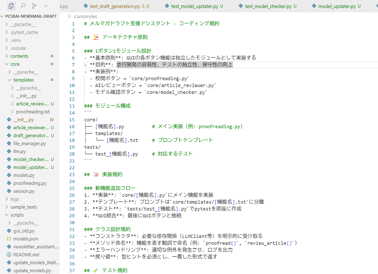This screenshot has height=274, width=378.
Task: Click the .cursorrules breadcrumb
Action: point(85,16)
